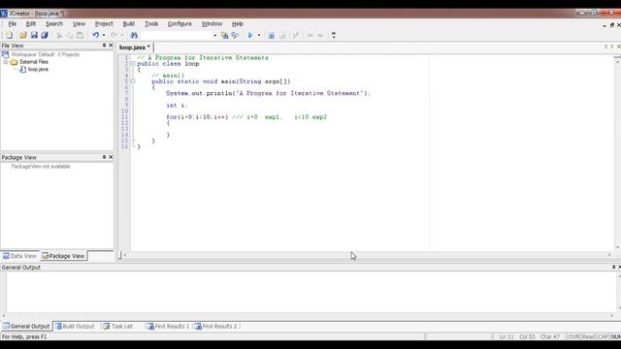Screen dimensions: 621x349
Task: Switch to the Data View tab
Action: [19, 256]
